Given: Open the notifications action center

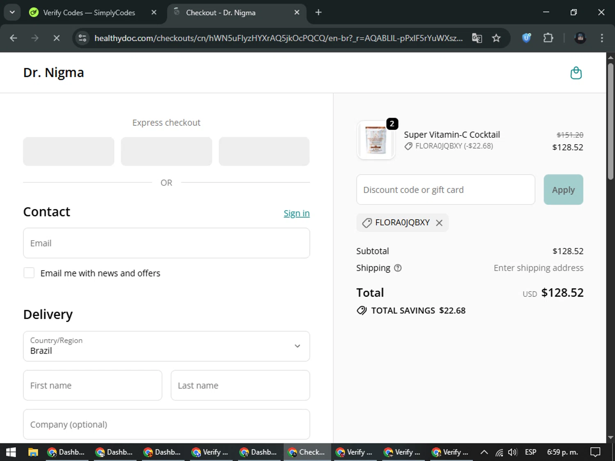Looking at the screenshot, I should (x=595, y=452).
